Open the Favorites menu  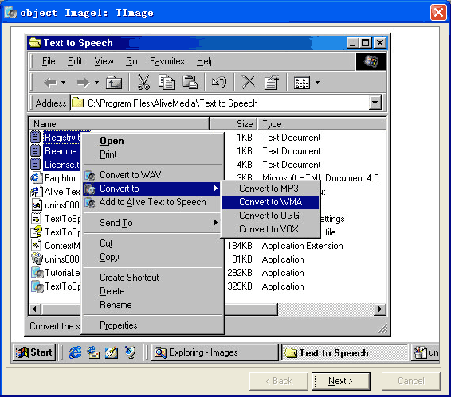point(167,61)
